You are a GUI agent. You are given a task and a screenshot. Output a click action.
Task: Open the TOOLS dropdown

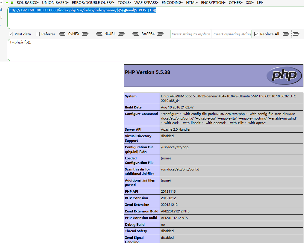tap(124, 3)
